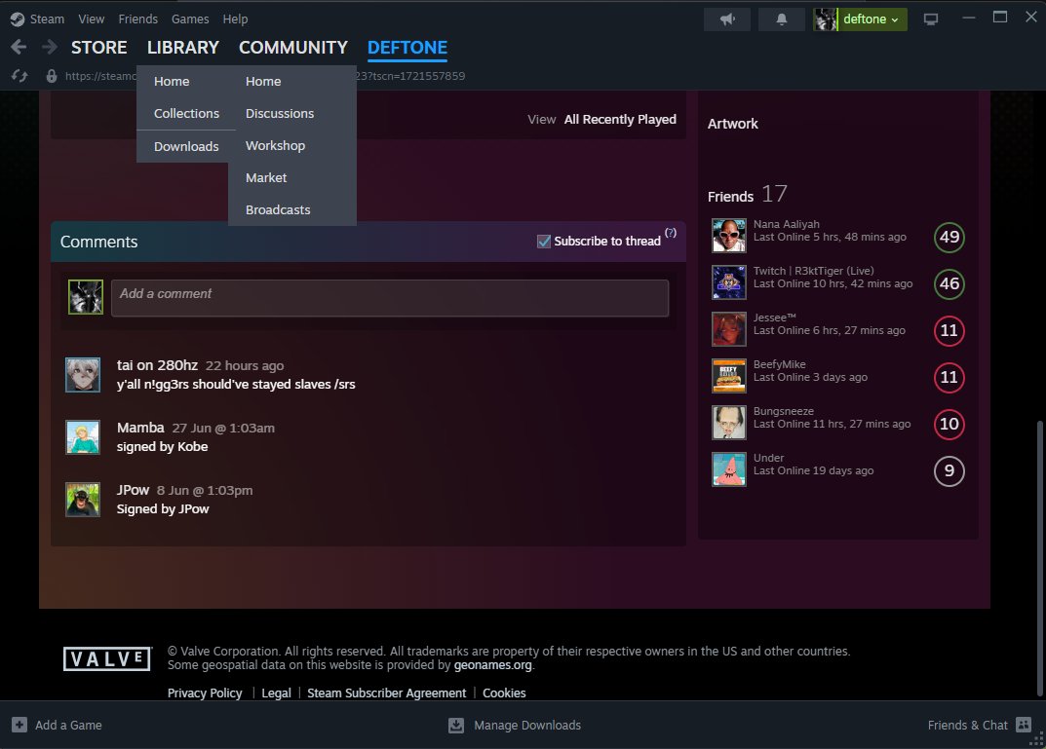Open the notifications bell icon
Viewport: 1046px width, 749px height.
tap(781, 19)
